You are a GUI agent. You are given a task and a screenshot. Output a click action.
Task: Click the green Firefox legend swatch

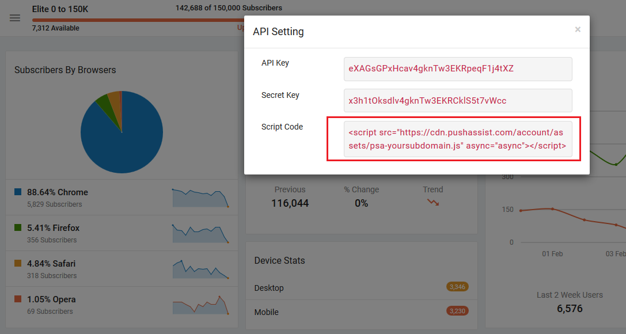(18, 227)
